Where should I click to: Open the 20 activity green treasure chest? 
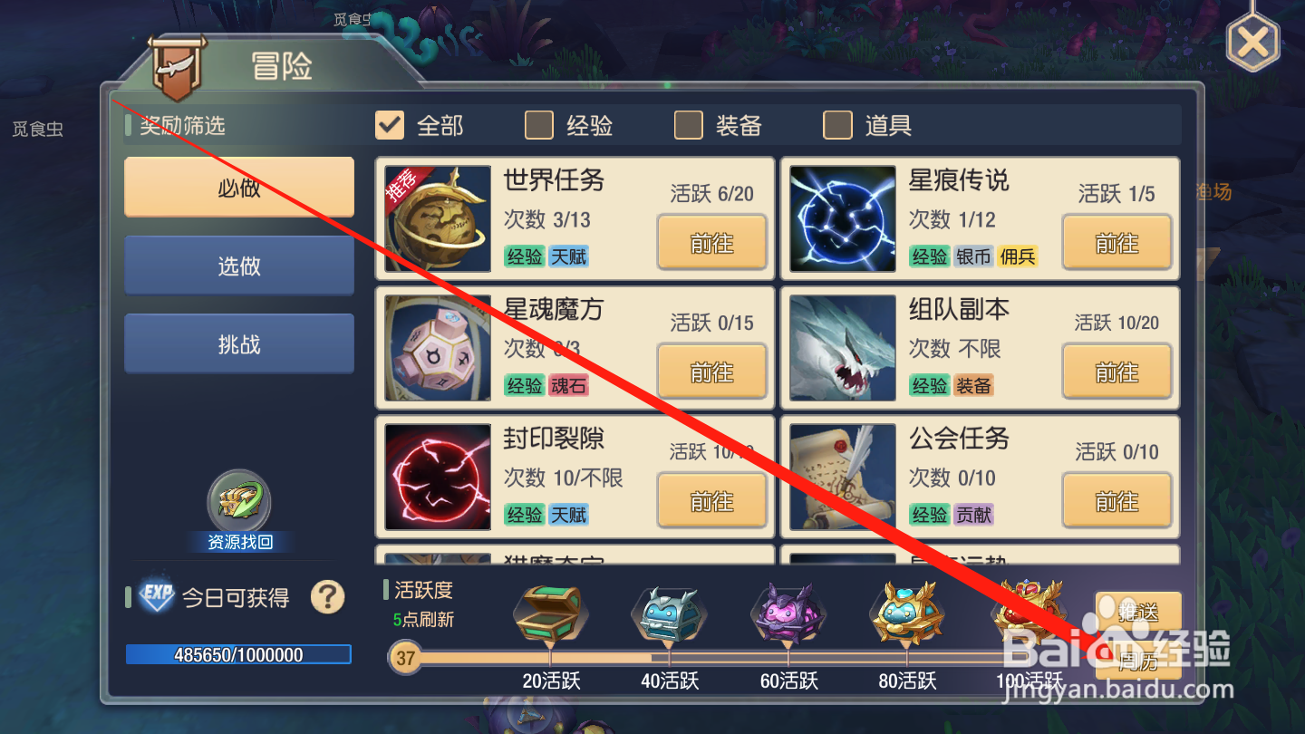pos(550,613)
